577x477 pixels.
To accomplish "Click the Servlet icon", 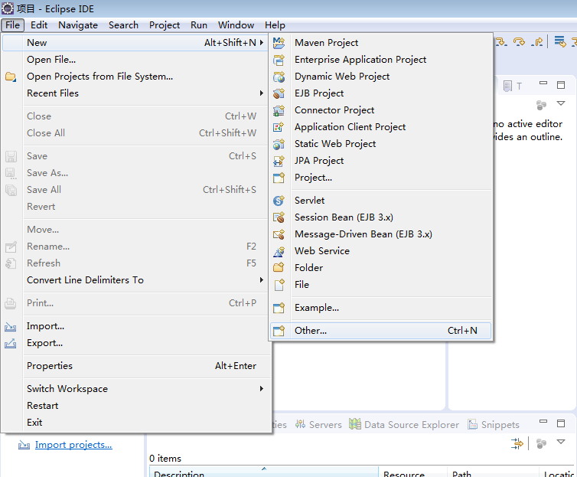I will pyautogui.click(x=279, y=201).
